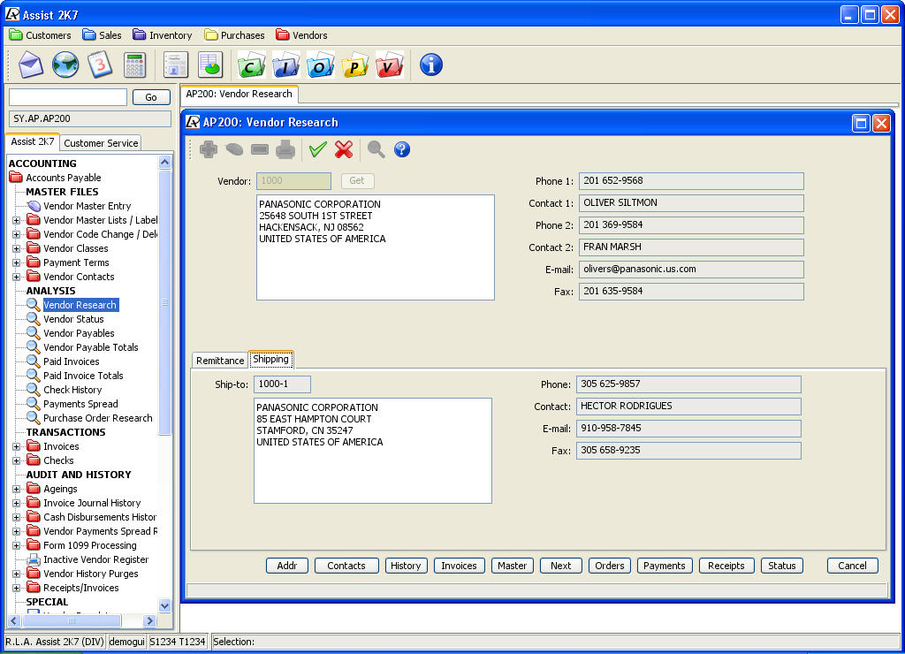Image resolution: width=905 pixels, height=654 pixels.
Task: Open Paid Invoices analysis item
Action: coord(71,361)
